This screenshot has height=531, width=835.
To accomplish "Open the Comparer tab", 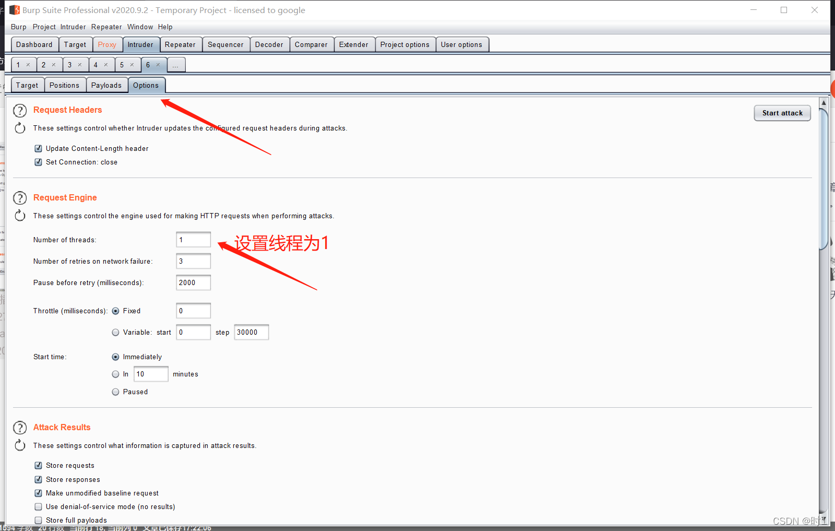I will (311, 44).
